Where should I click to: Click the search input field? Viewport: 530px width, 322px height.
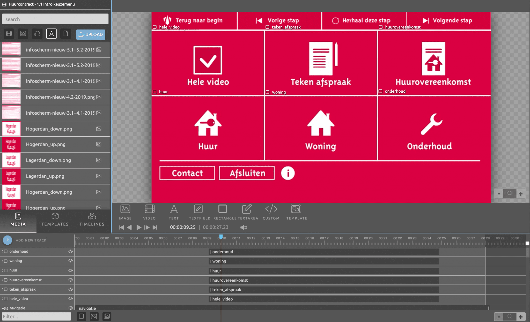(x=55, y=19)
